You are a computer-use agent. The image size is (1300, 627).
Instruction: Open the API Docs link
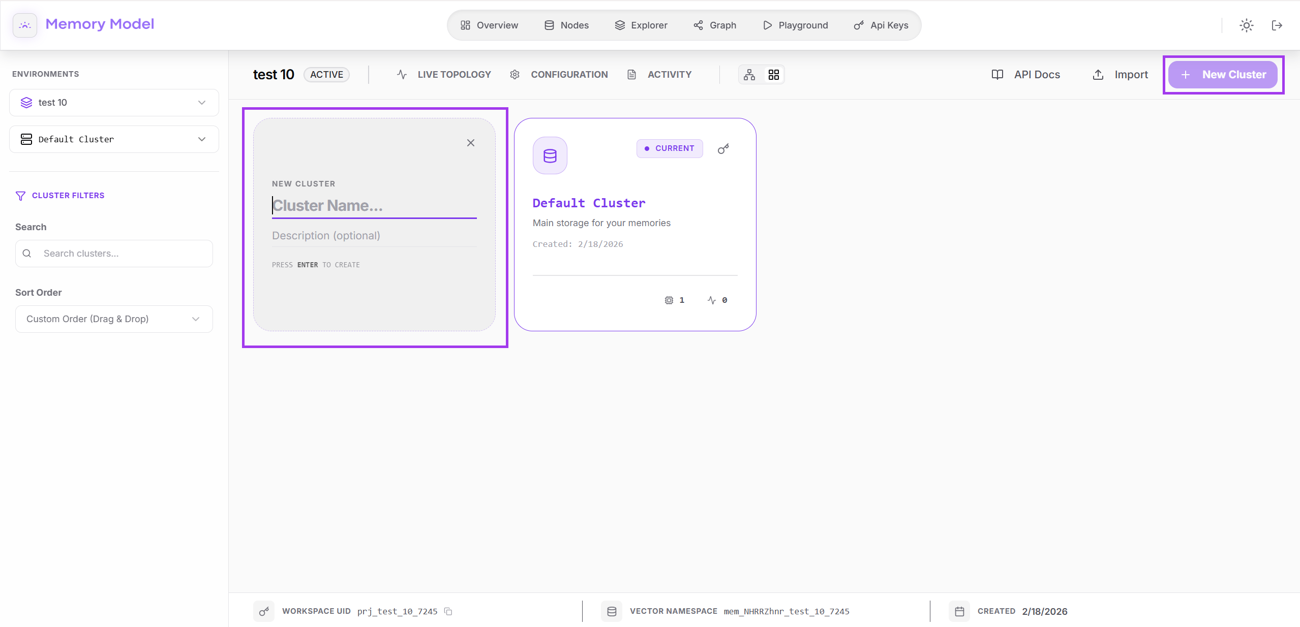tap(1027, 74)
